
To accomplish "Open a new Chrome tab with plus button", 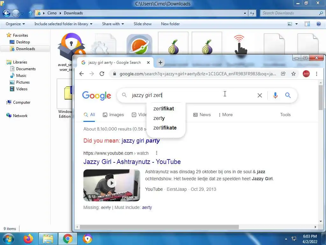I will tap(160, 63).
